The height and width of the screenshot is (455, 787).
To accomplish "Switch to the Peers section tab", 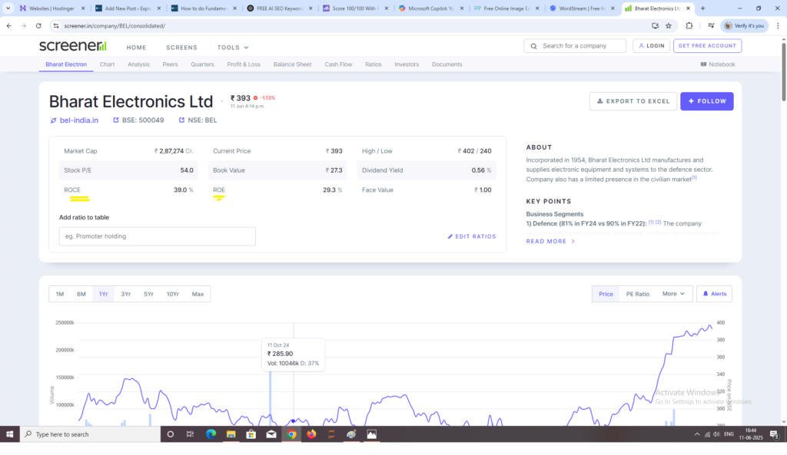I will [170, 64].
